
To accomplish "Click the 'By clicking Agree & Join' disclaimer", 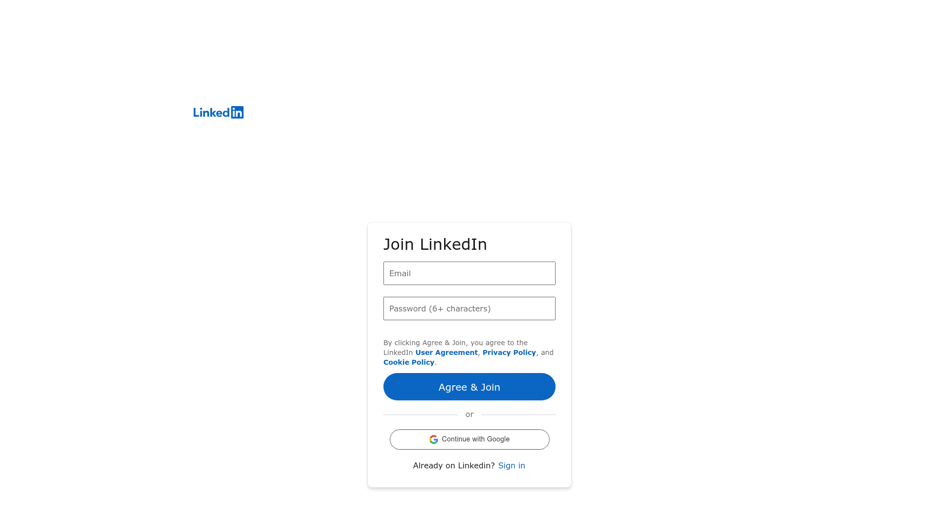I will tap(455, 343).
